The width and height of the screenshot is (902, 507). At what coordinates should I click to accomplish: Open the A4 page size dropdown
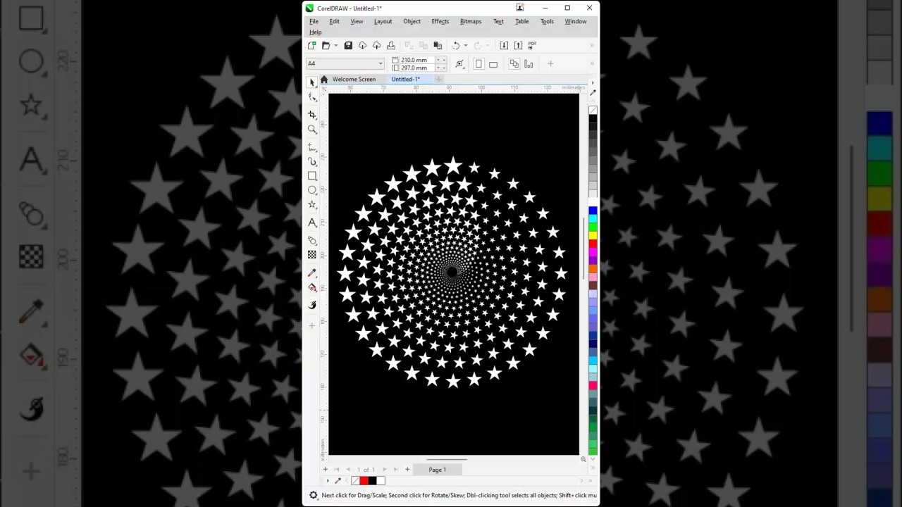pyautogui.click(x=381, y=64)
